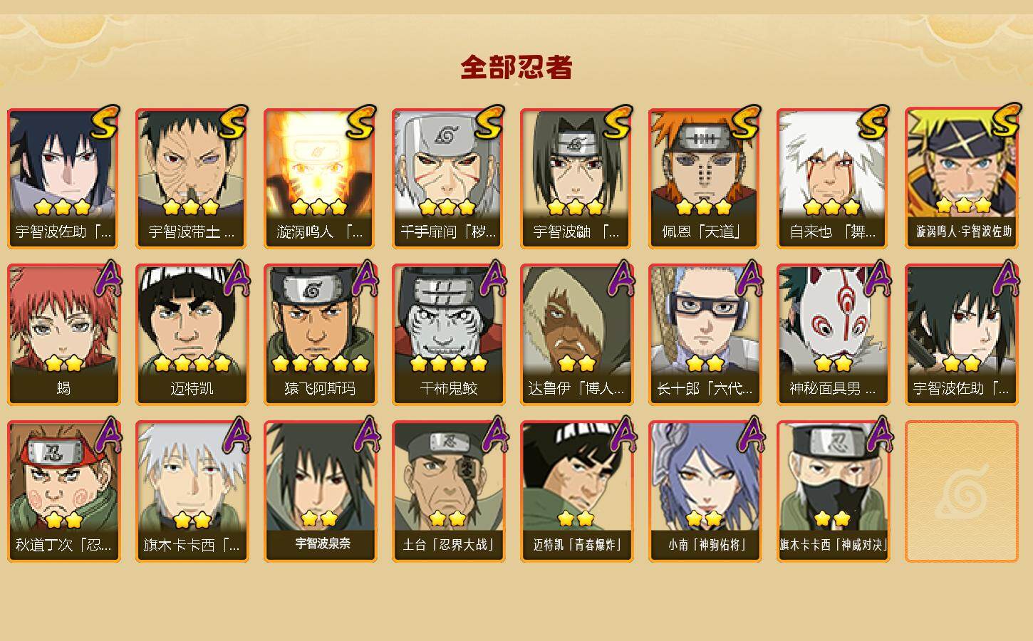The height and width of the screenshot is (641, 1033).
Task: Select the 佩恩「天道」 ninja card
Action: [x=704, y=179]
